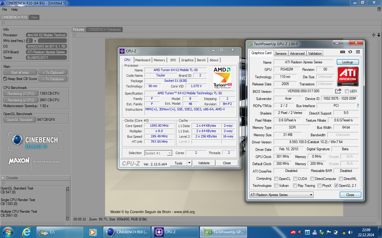Open the CPU-Z Tools dropdown arrow
The height and width of the screenshot is (238, 382).
189,163
